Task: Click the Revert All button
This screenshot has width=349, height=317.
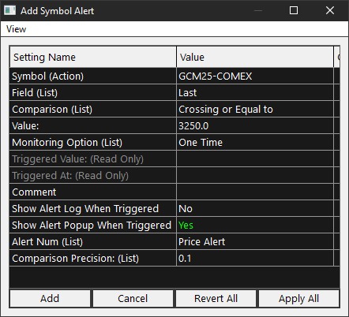Action: point(216,299)
